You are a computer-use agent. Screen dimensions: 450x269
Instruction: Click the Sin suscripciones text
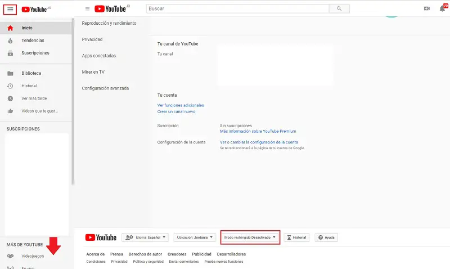point(236,125)
